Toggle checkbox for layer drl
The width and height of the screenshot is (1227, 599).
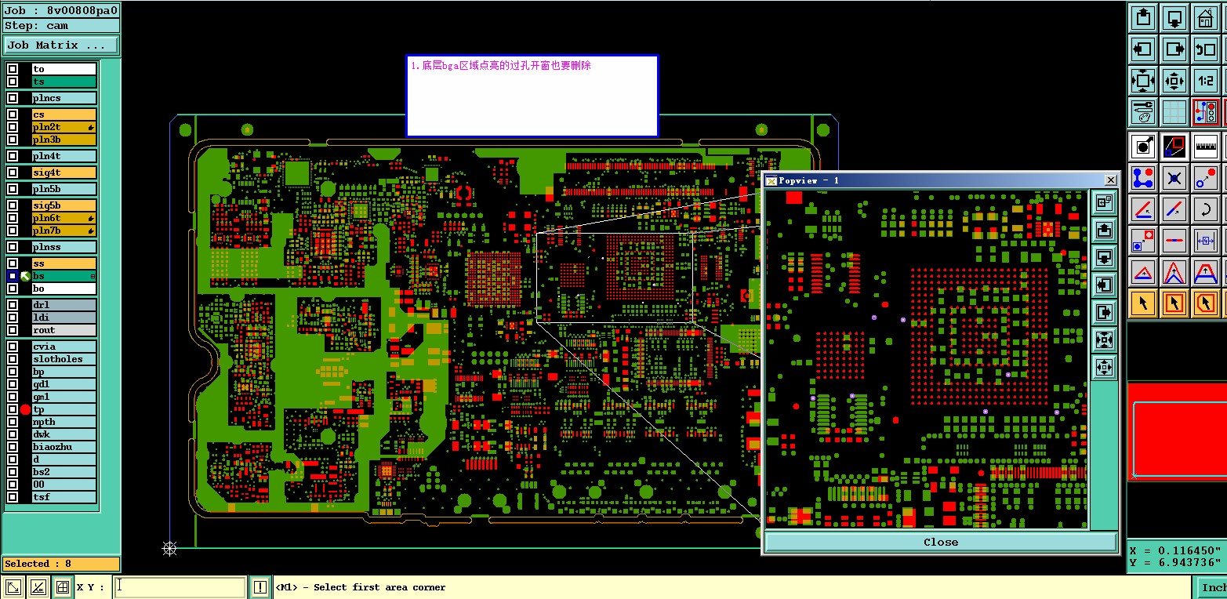[x=13, y=305]
